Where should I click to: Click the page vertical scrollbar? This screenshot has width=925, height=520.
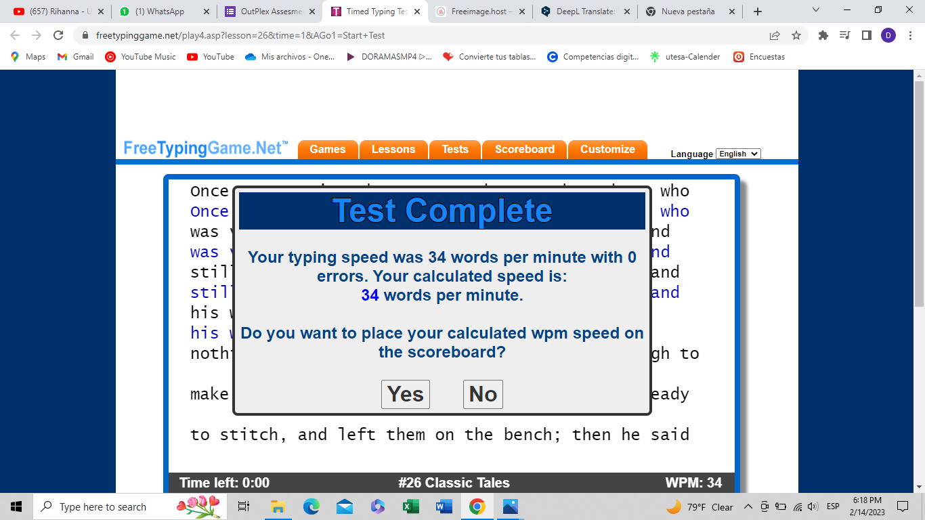tap(919, 193)
